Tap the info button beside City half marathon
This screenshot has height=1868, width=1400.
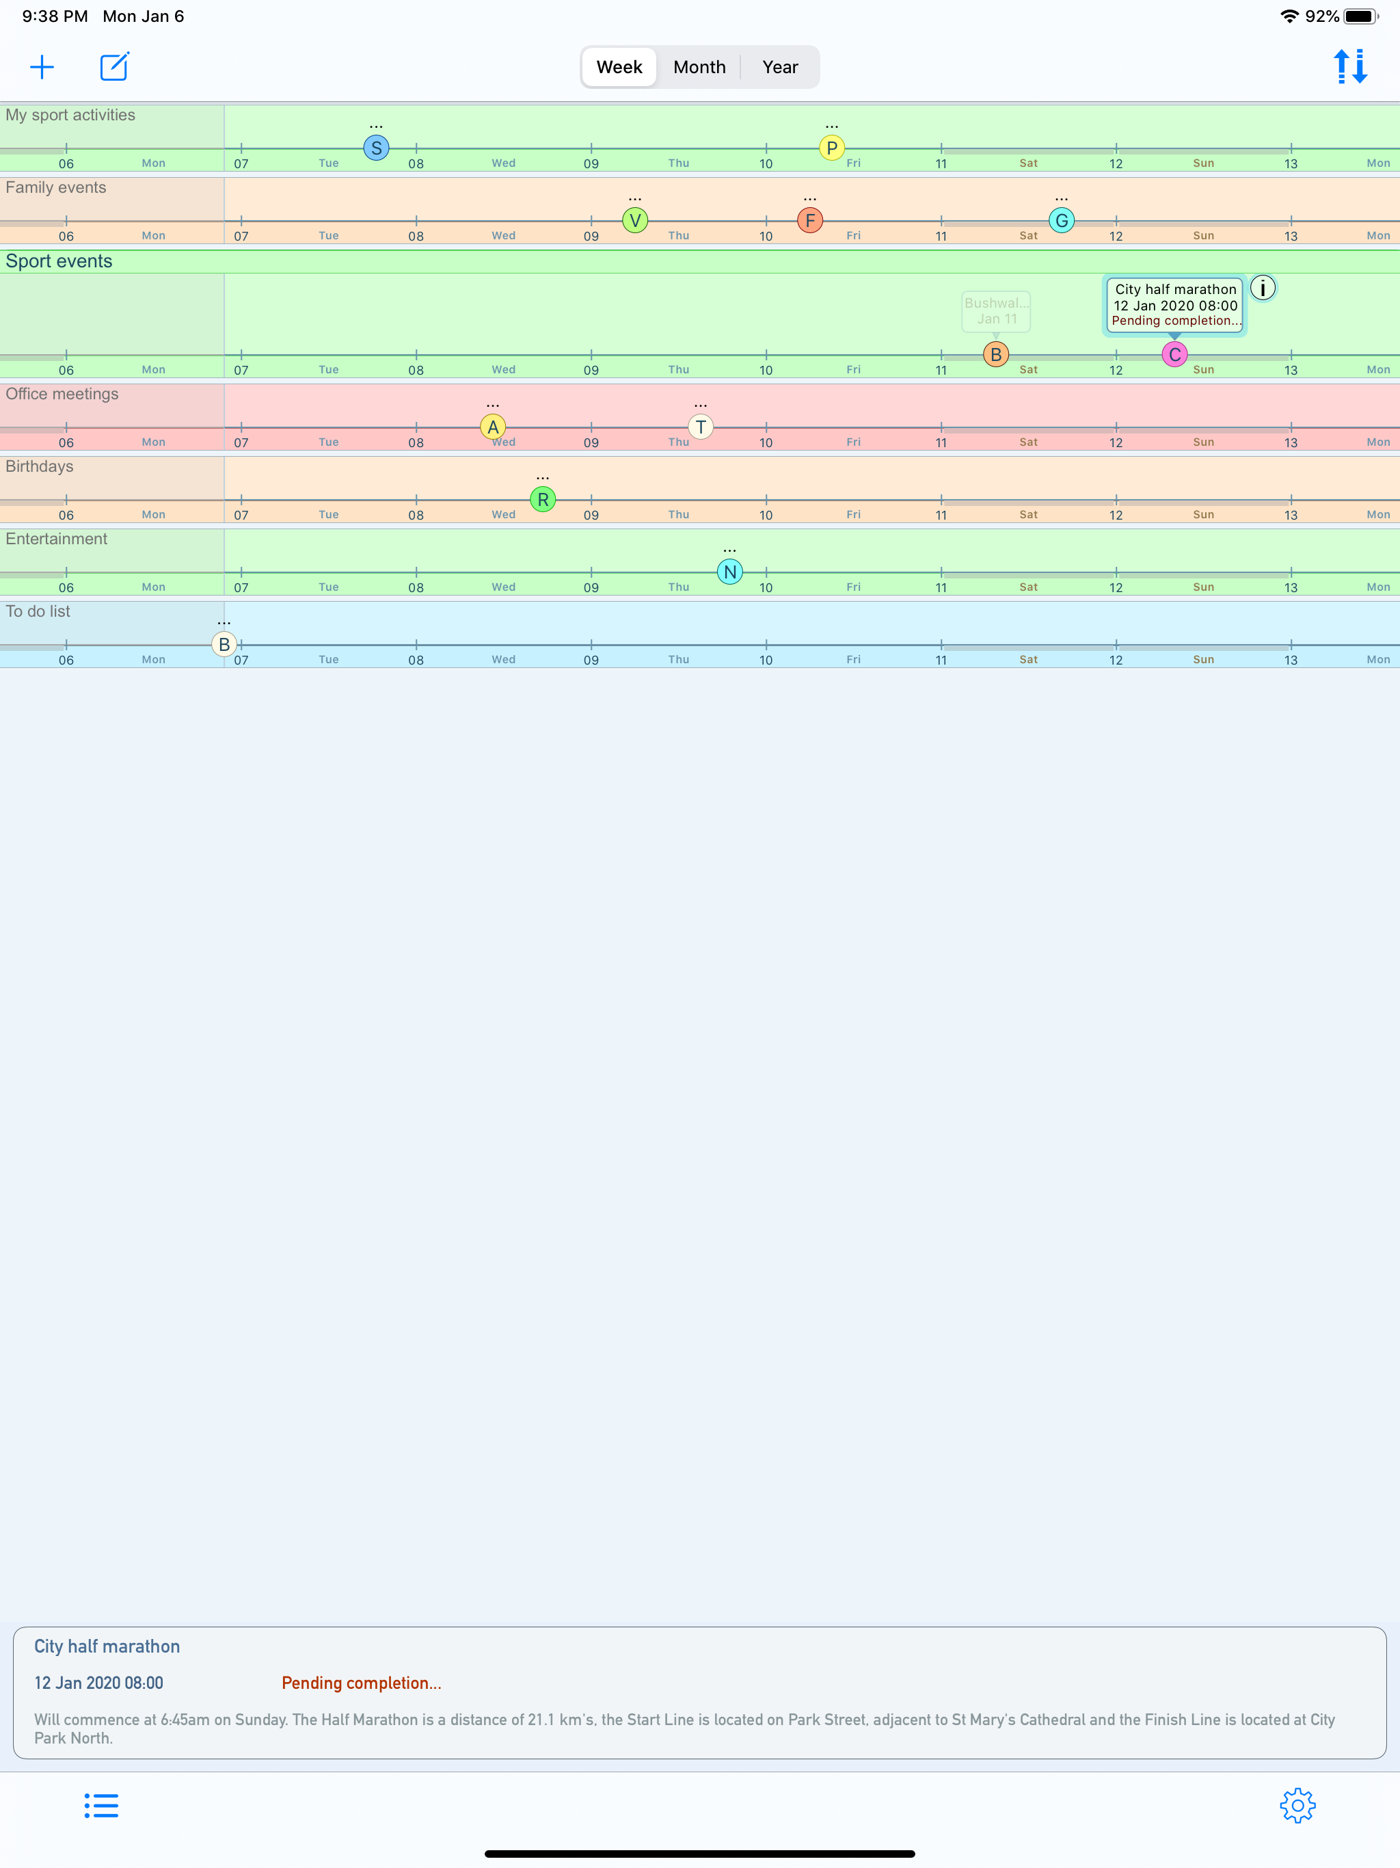[1263, 288]
